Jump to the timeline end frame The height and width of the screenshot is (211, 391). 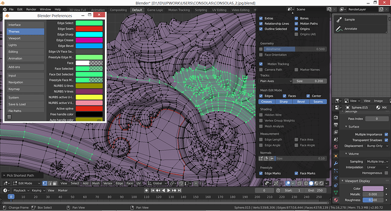click(x=179, y=190)
